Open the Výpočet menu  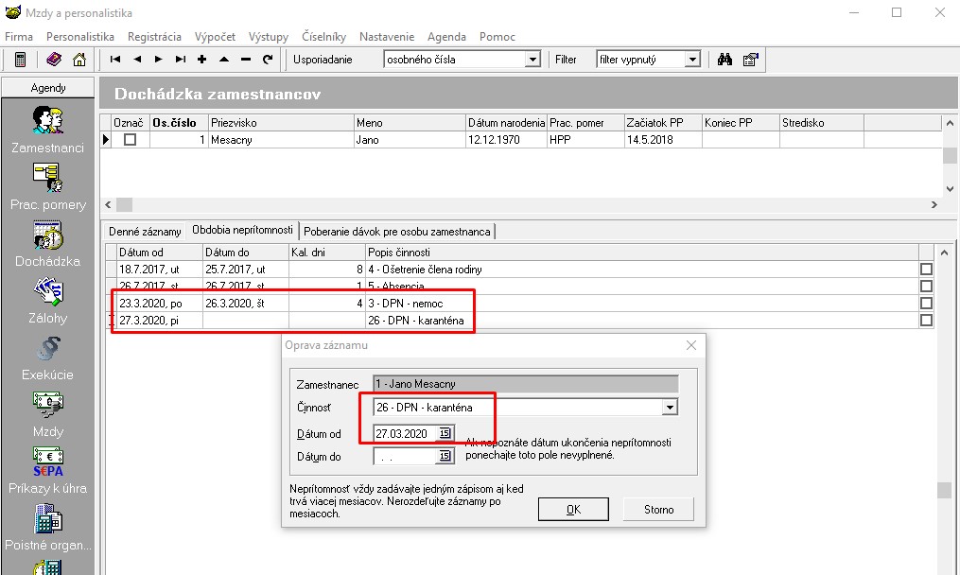pyautogui.click(x=215, y=37)
